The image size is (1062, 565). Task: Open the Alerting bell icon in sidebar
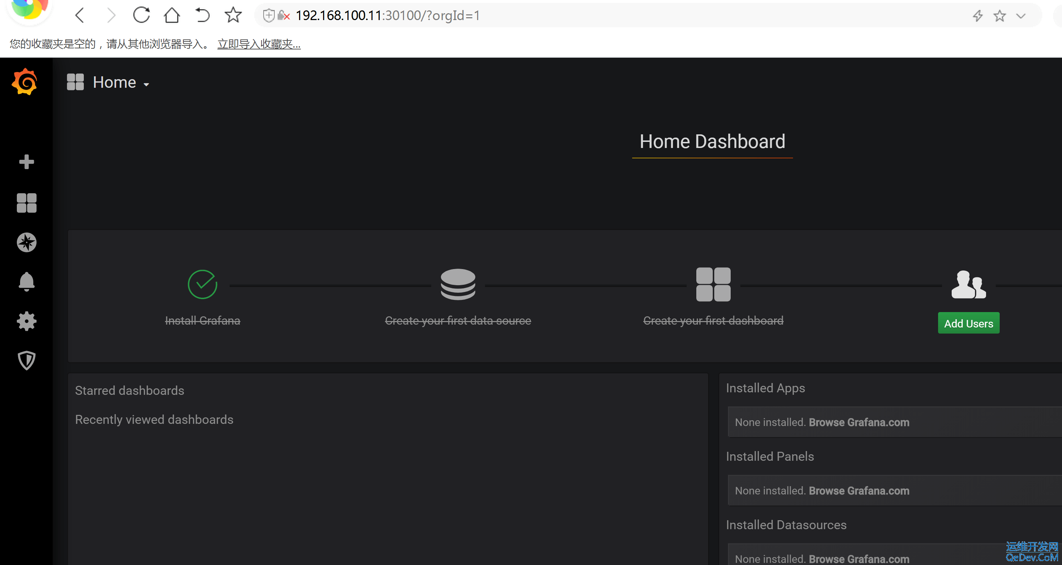(27, 282)
